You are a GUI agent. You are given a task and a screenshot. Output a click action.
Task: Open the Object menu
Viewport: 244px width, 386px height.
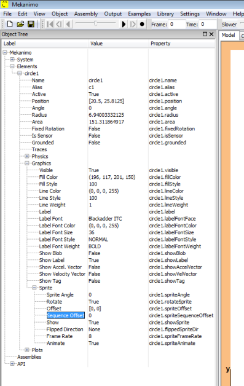60,14
